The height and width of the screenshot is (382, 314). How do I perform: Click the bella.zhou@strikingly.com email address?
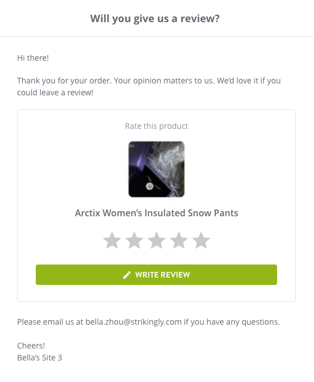(133, 322)
